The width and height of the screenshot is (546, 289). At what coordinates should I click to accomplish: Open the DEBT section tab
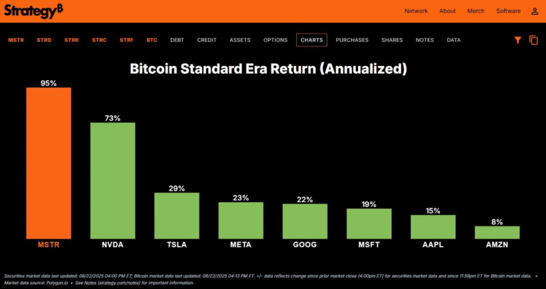[177, 40]
